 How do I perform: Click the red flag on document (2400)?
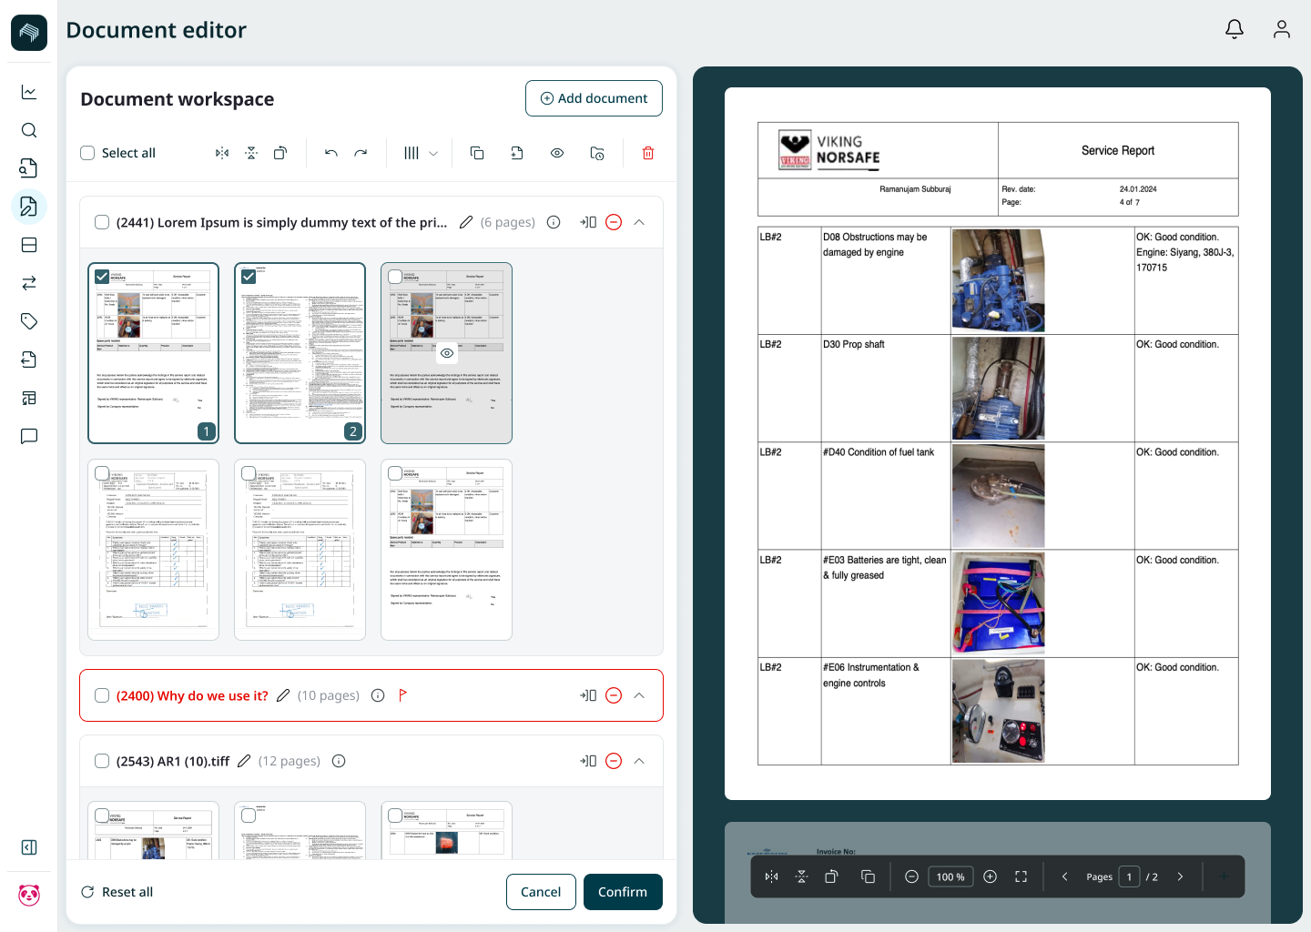click(403, 695)
